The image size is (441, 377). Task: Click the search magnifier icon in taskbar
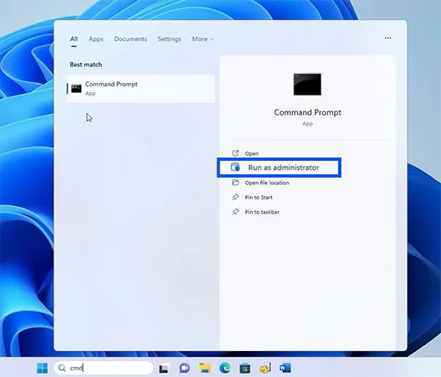tap(62, 368)
